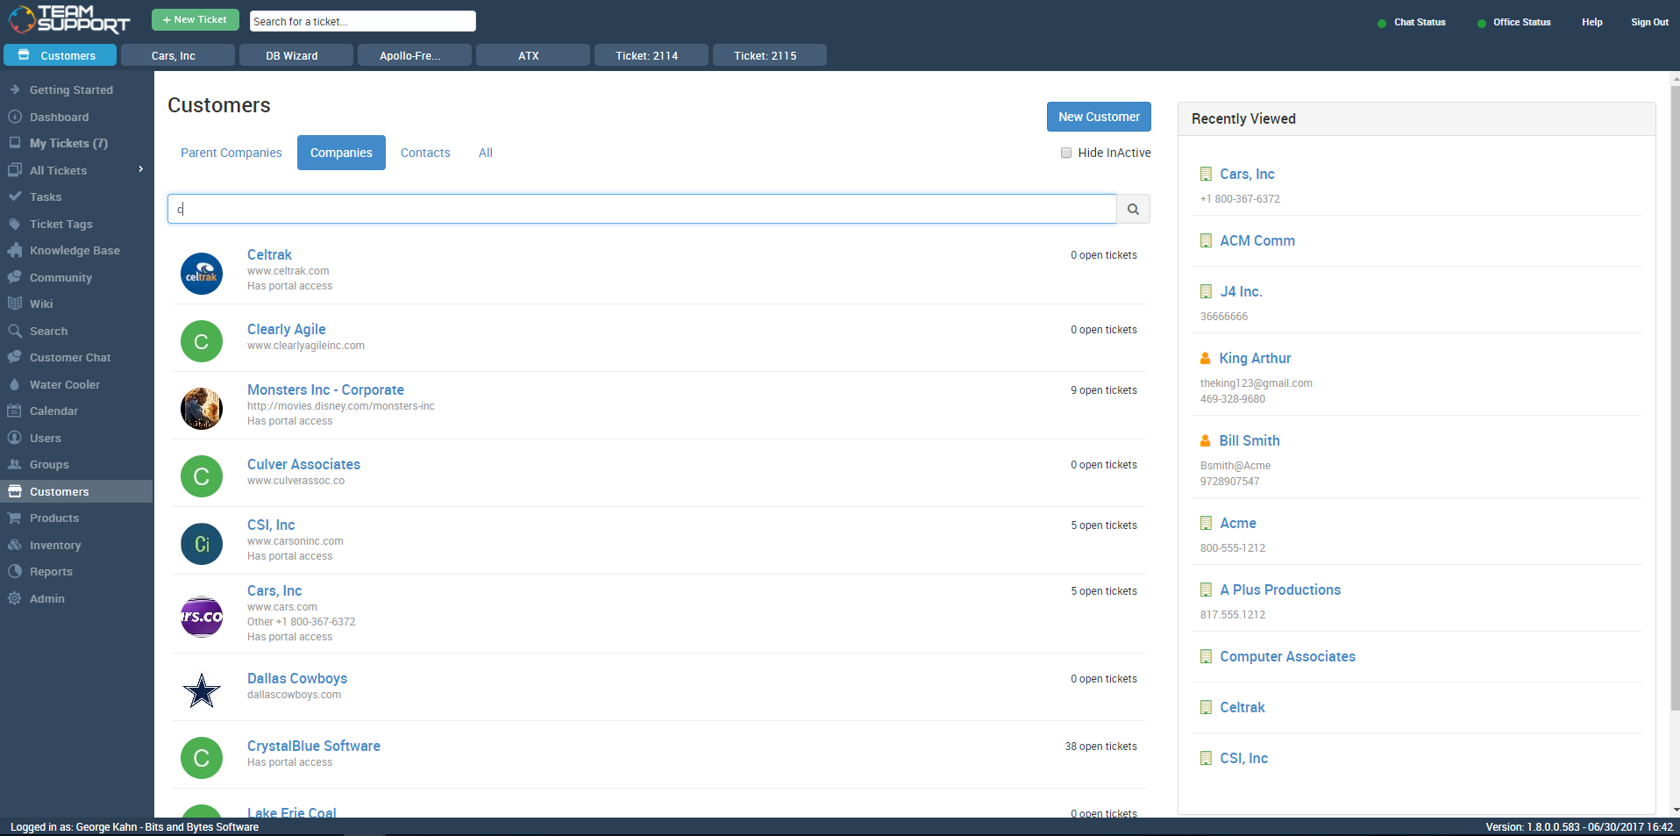Open the Clearly Agile company link
Screen dimensions: 1680x836
click(x=287, y=329)
